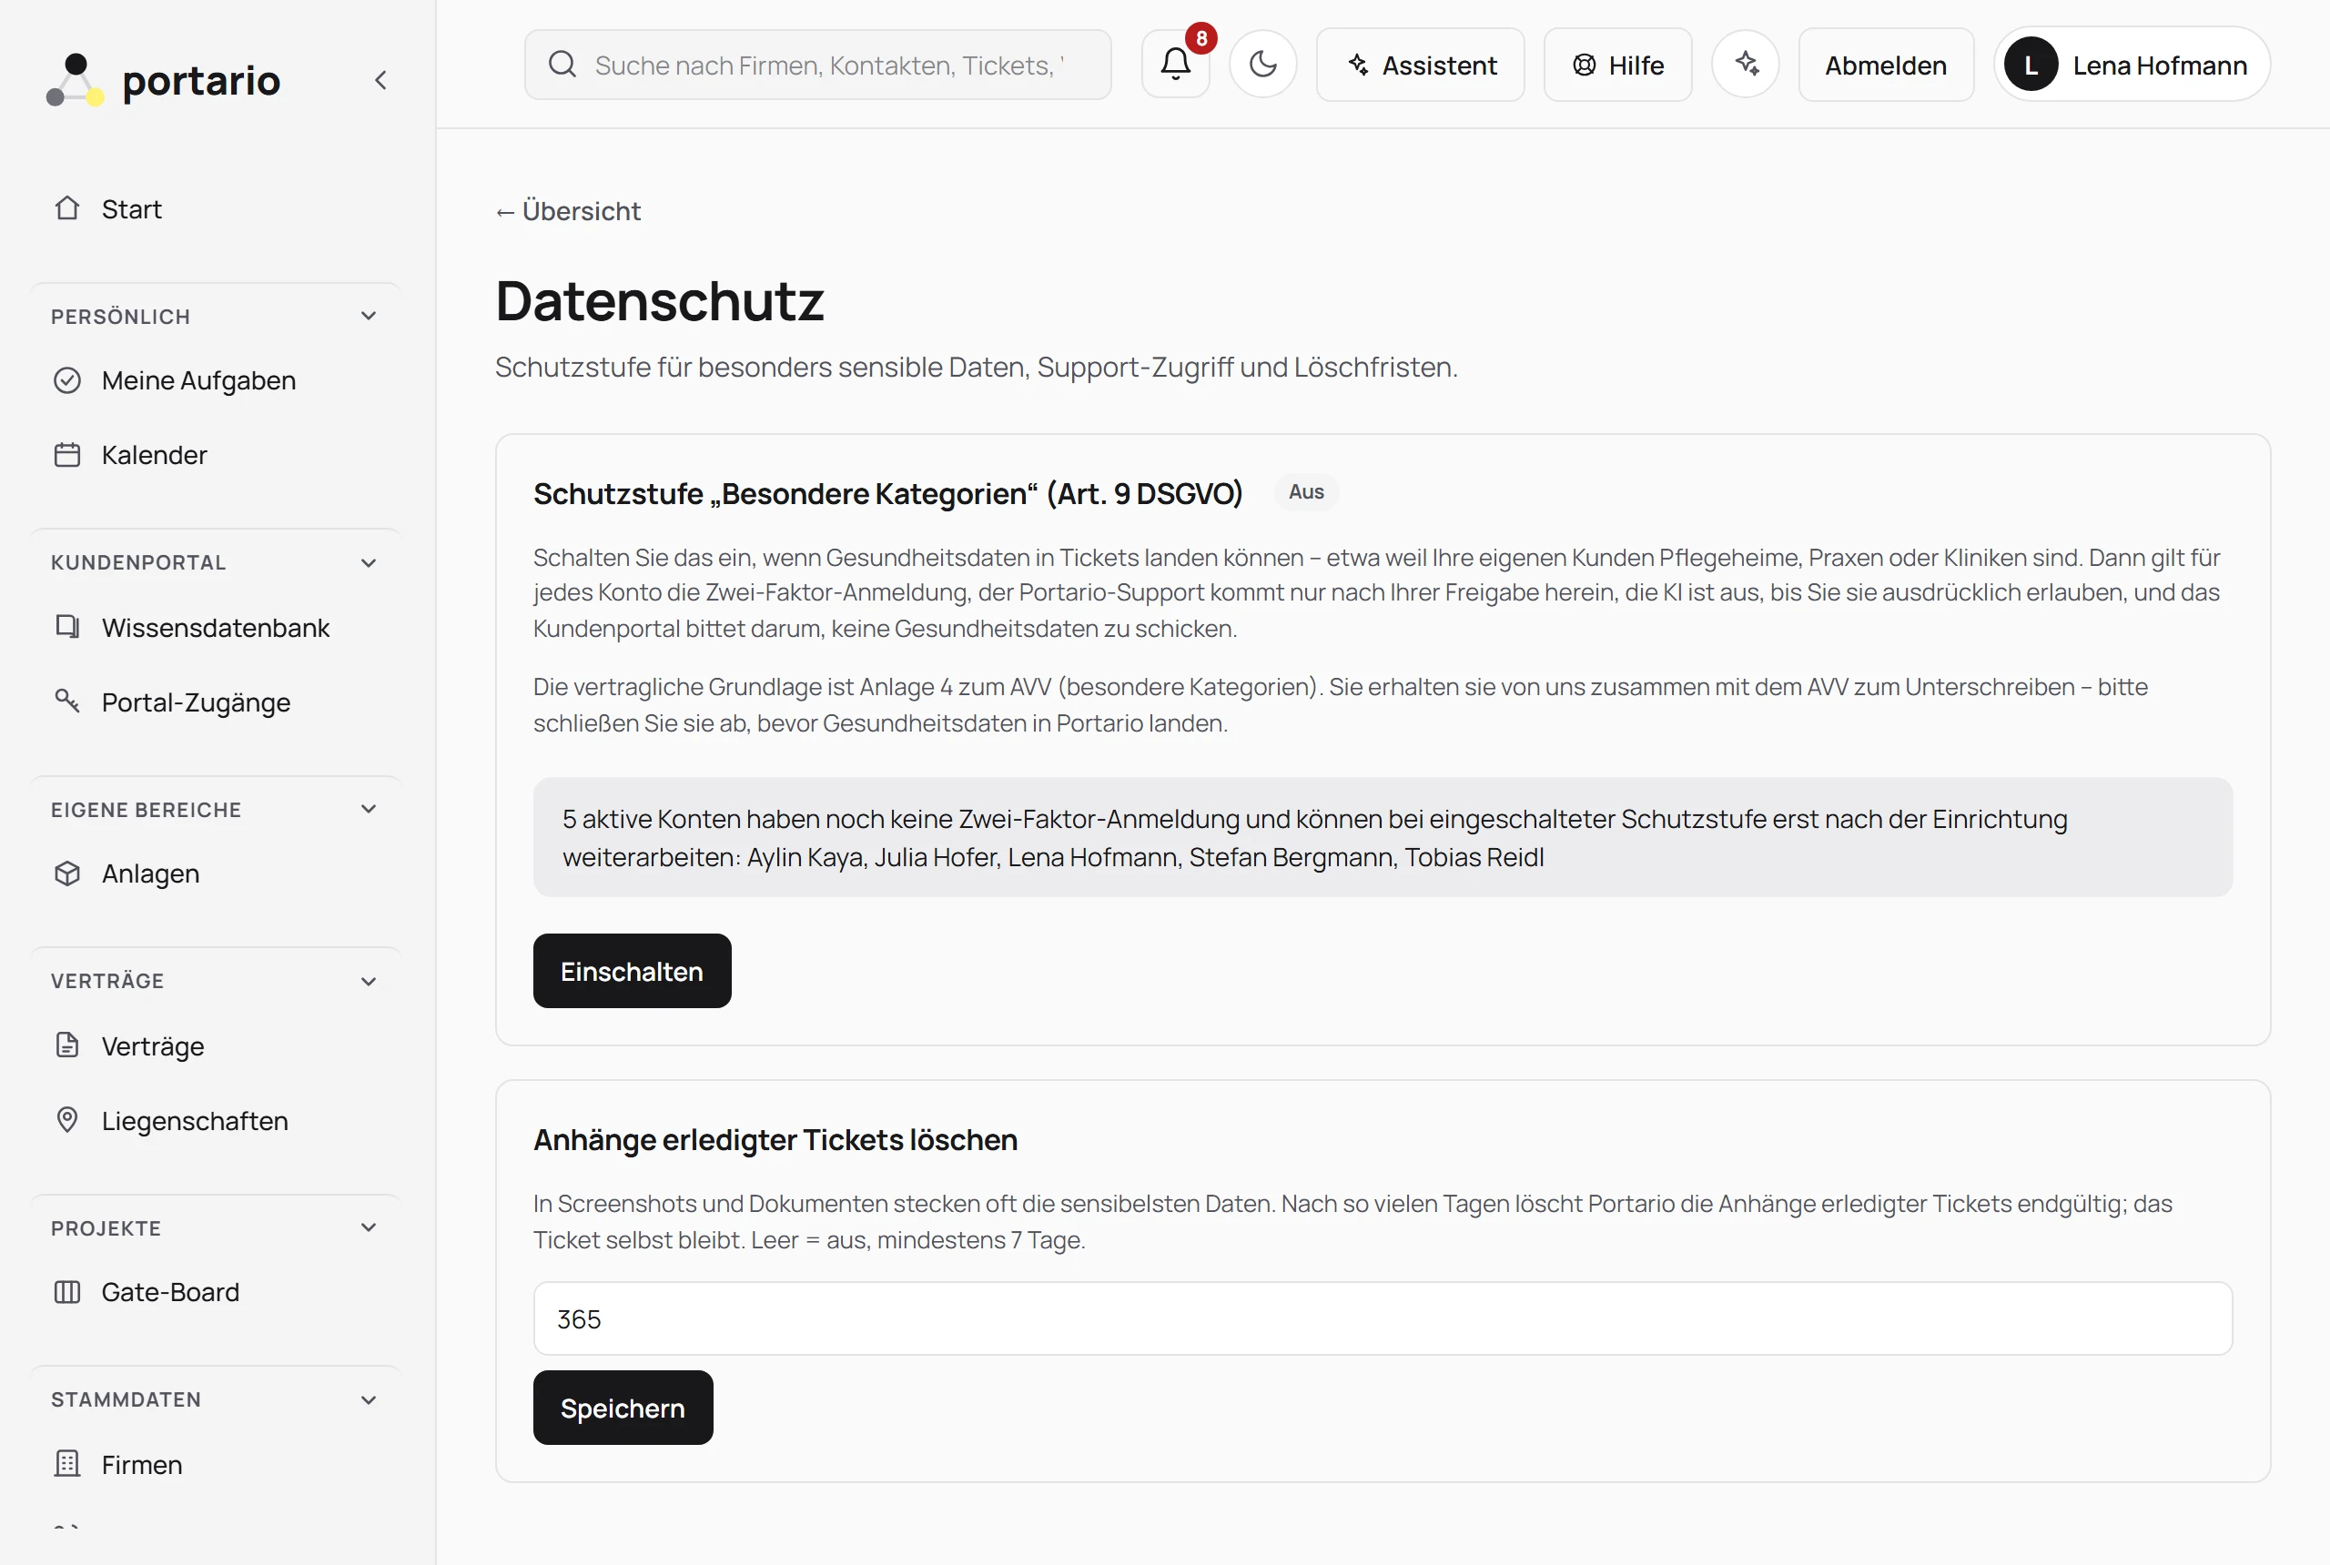The width and height of the screenshot is (2330, 1565).
Task: Click the portario logo icon
Action: pyautogui.click(x=75, y=80)
